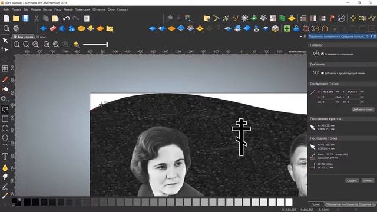Click the black orthodox cross in image

tap(241, 137)
